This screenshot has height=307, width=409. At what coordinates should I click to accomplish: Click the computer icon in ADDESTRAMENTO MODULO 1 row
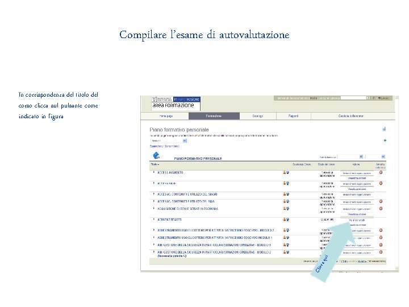pyautogui.click(x=287, y=238)
